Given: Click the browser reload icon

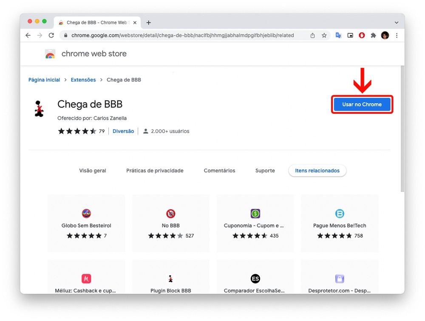Looking at the screenshot, I should coord(51,36).
